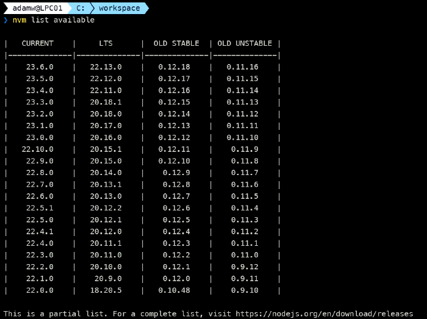The height and width of the screenshot is (319, 427).
Task: Click the nvm command word
Action: click(19, 20)
